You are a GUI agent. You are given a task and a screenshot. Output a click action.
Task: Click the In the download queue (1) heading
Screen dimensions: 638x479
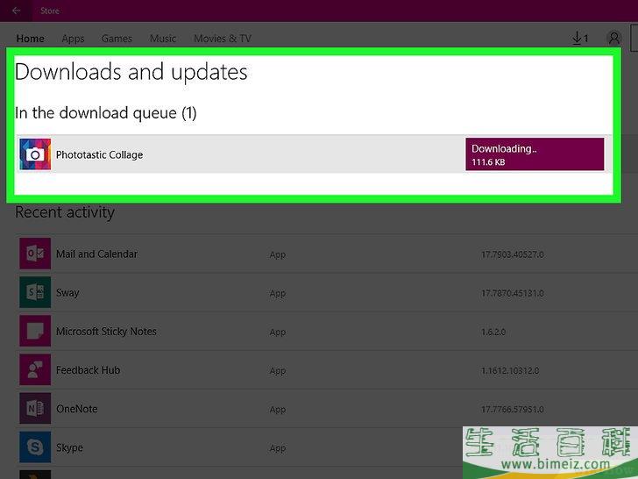tap(106, 113)
